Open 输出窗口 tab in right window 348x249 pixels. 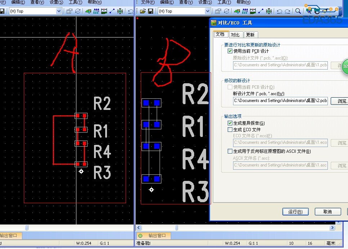point(153,236)
